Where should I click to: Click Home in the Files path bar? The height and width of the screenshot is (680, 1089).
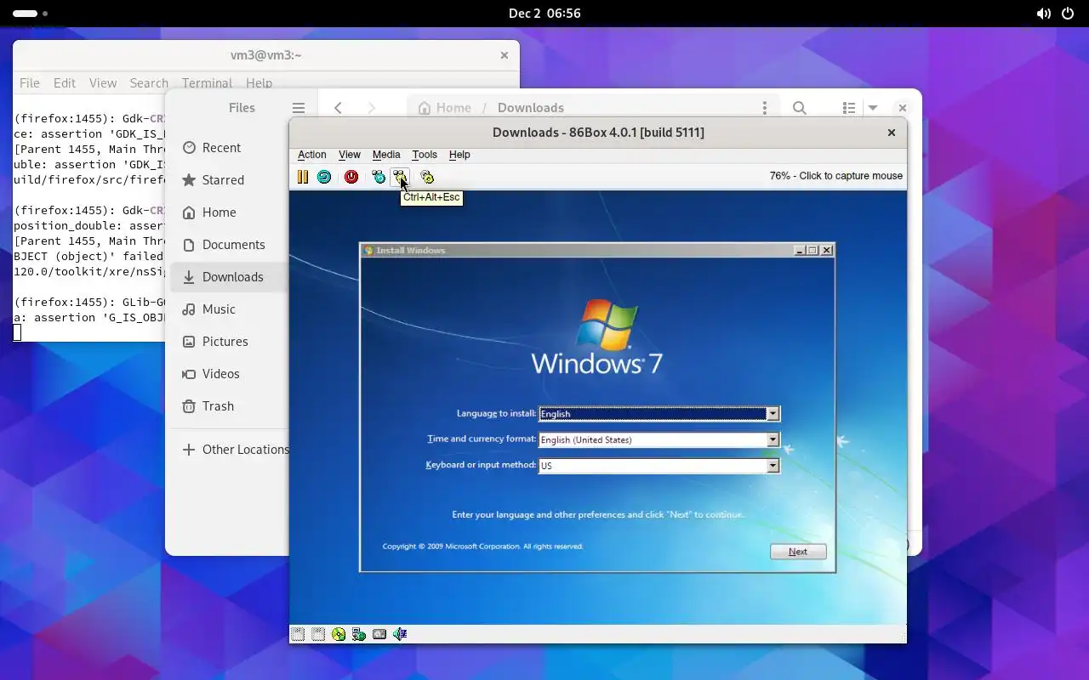[445, 108]
